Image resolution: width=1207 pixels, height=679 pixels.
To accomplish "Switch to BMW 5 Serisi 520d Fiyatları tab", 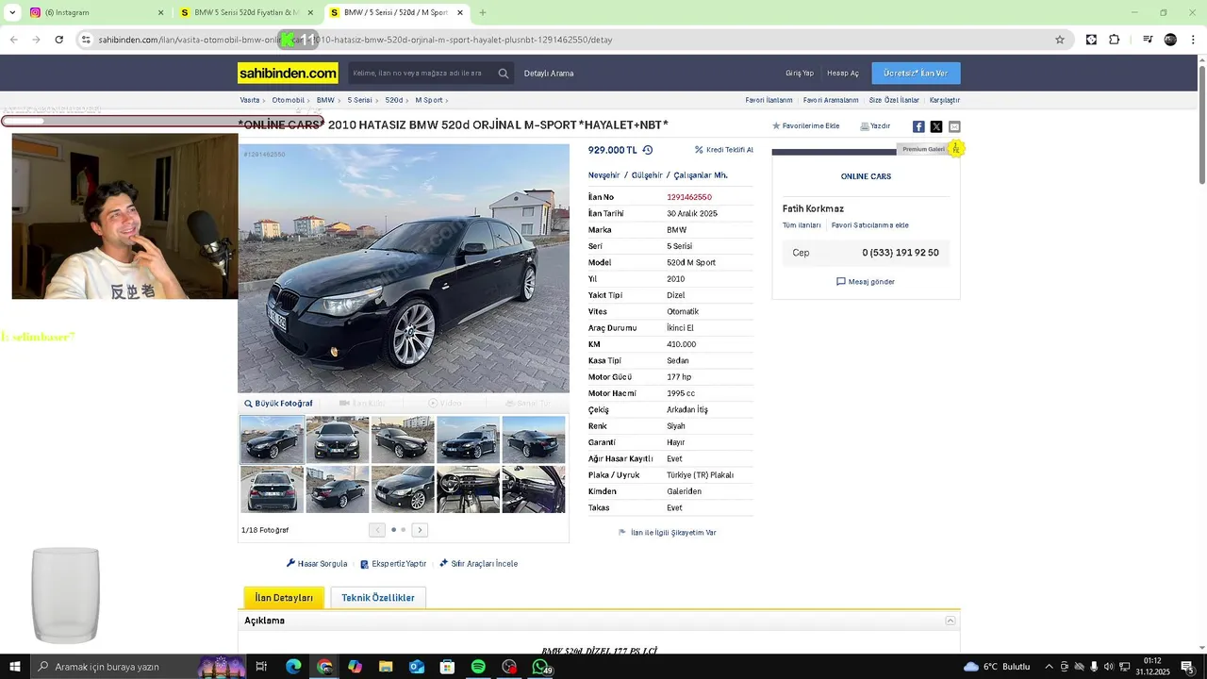I will [x=247, y=12].
